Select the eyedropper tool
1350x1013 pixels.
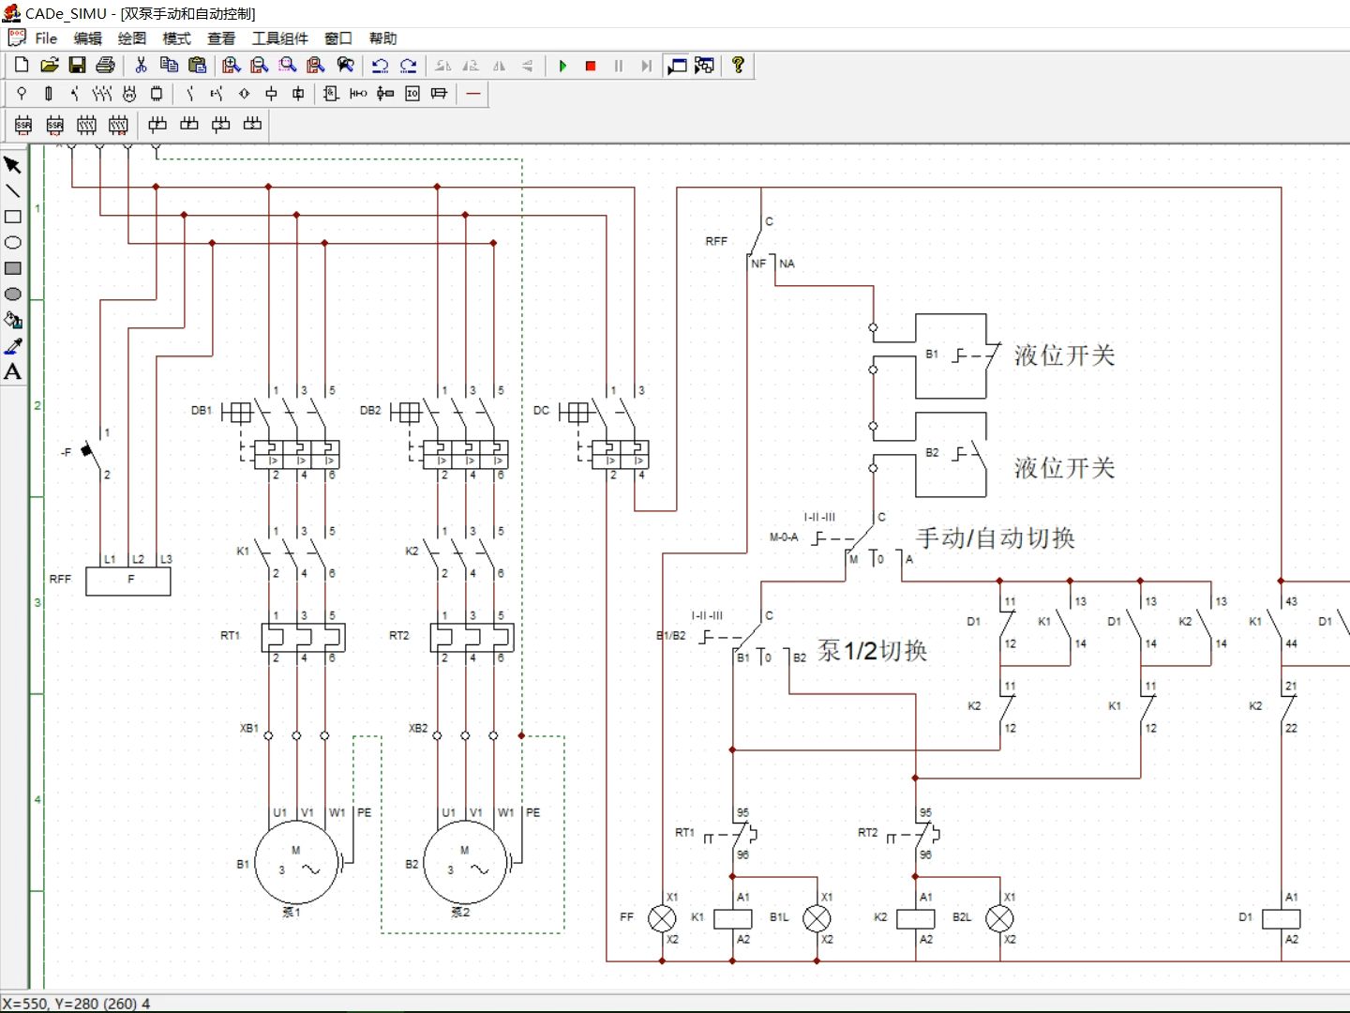tap(13, 346)
